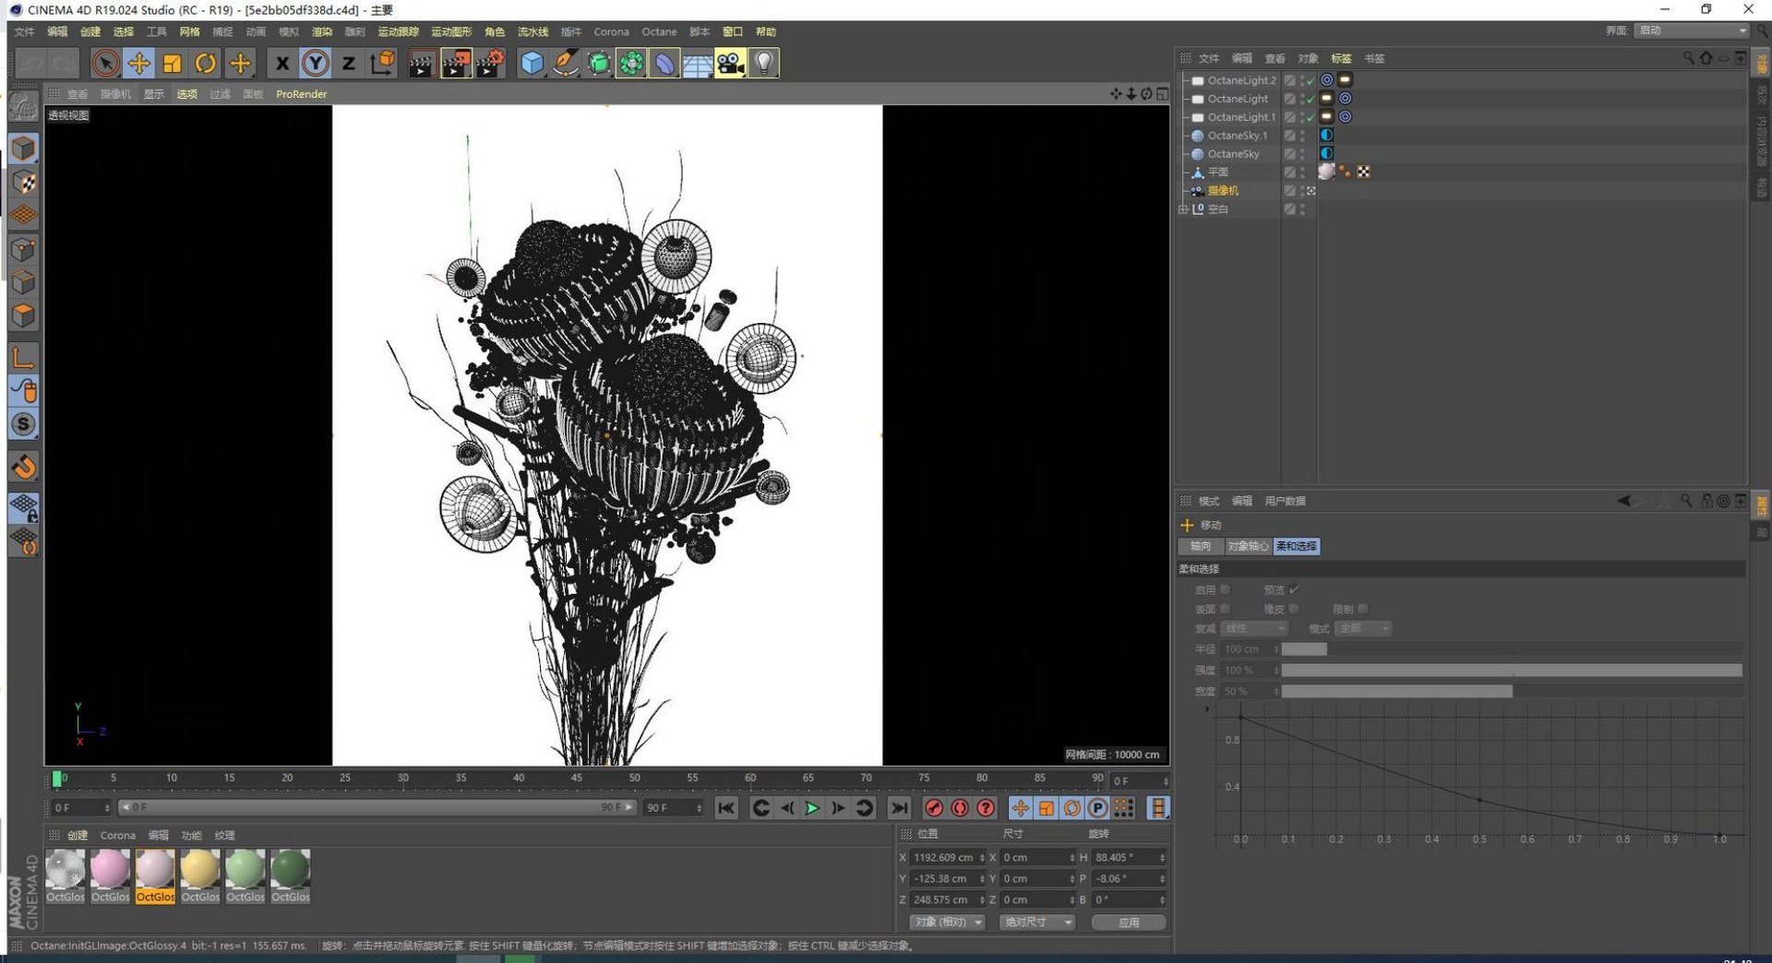The height and width of the screenshot is (963, 1772).
Task: Select the Rotate tool in top toolbar
Action: coord(206,64)
